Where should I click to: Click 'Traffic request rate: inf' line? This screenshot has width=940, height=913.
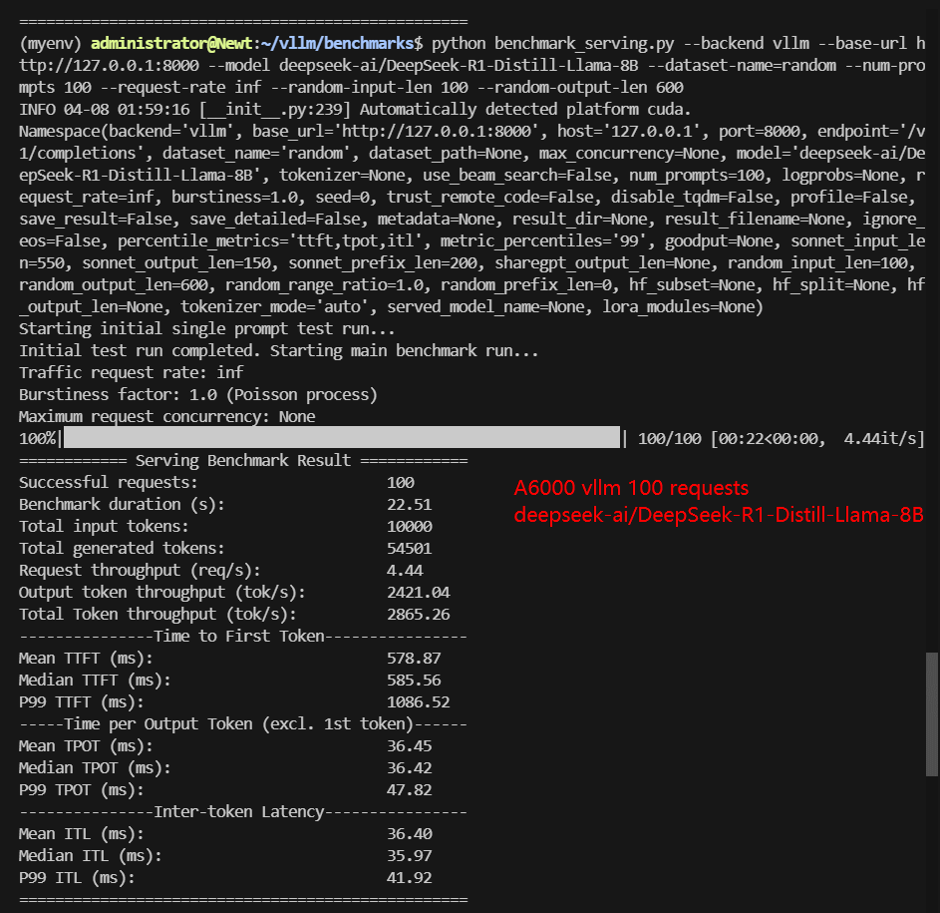coord(131,373)
